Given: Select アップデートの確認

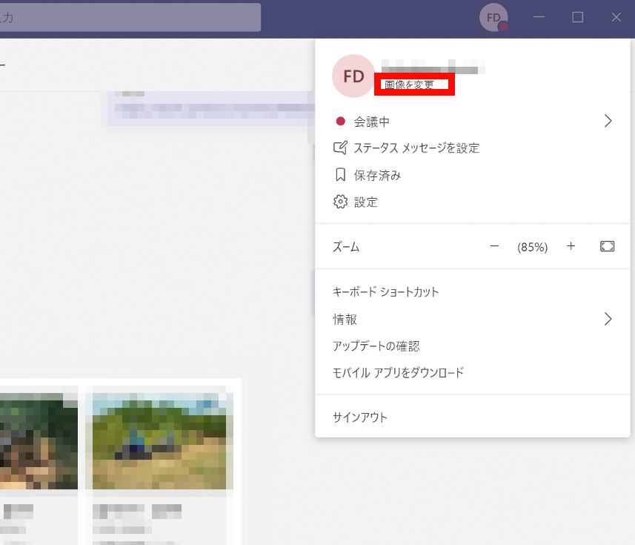Looking at the screenshot, I should 376,346.
